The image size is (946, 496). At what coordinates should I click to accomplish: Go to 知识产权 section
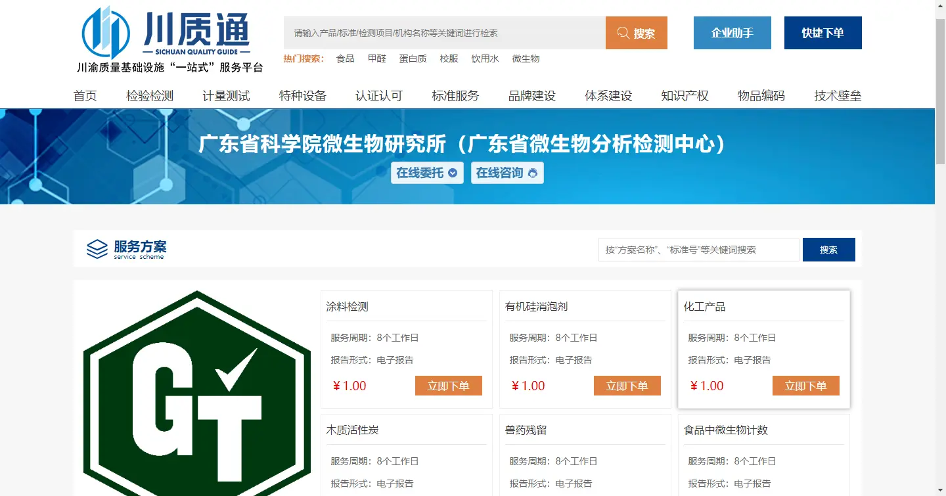point(685,96)
